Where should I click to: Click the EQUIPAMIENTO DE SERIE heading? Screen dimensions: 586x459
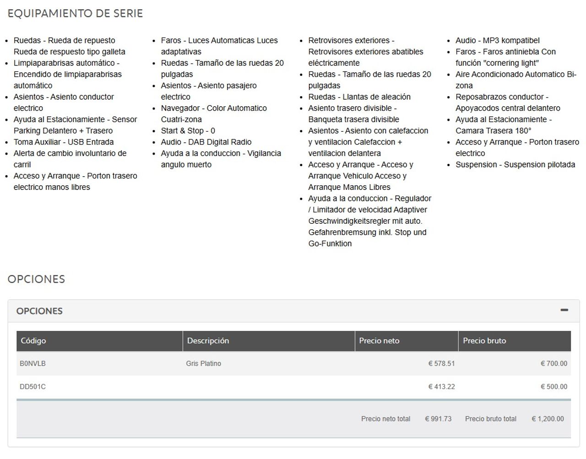[x=75, y=14]
